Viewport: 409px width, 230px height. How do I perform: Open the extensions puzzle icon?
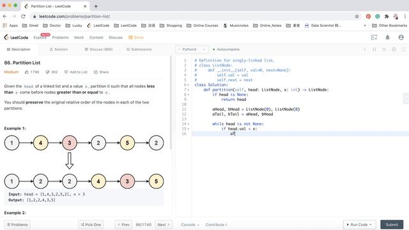(387, 17)
